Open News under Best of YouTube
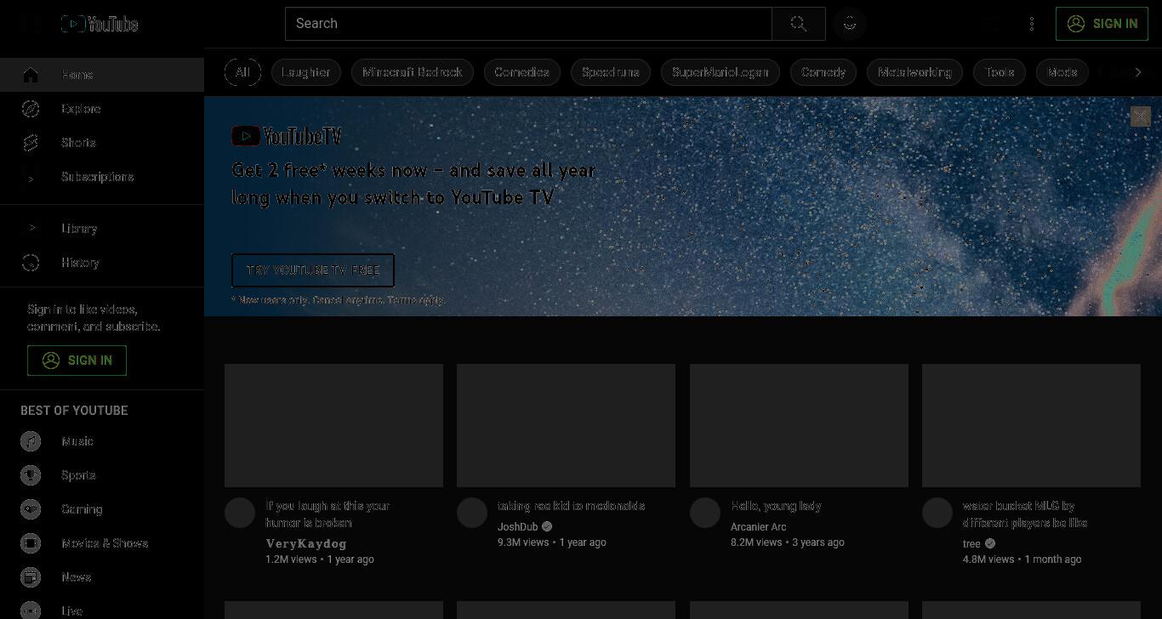 tap(102, 577)
